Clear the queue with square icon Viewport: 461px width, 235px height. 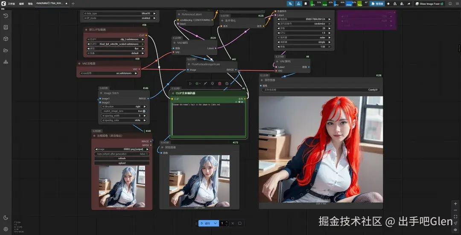click(239, 223)
